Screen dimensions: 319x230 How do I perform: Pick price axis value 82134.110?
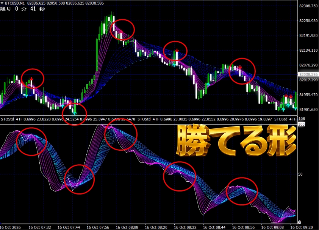308,50
